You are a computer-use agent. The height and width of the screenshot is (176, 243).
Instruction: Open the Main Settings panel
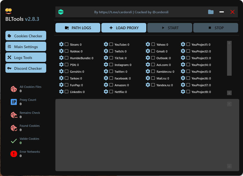26,46
